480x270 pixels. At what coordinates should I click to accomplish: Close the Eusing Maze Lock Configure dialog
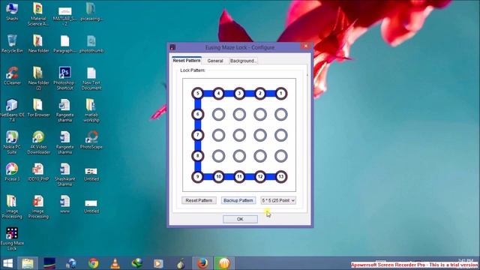305,46
